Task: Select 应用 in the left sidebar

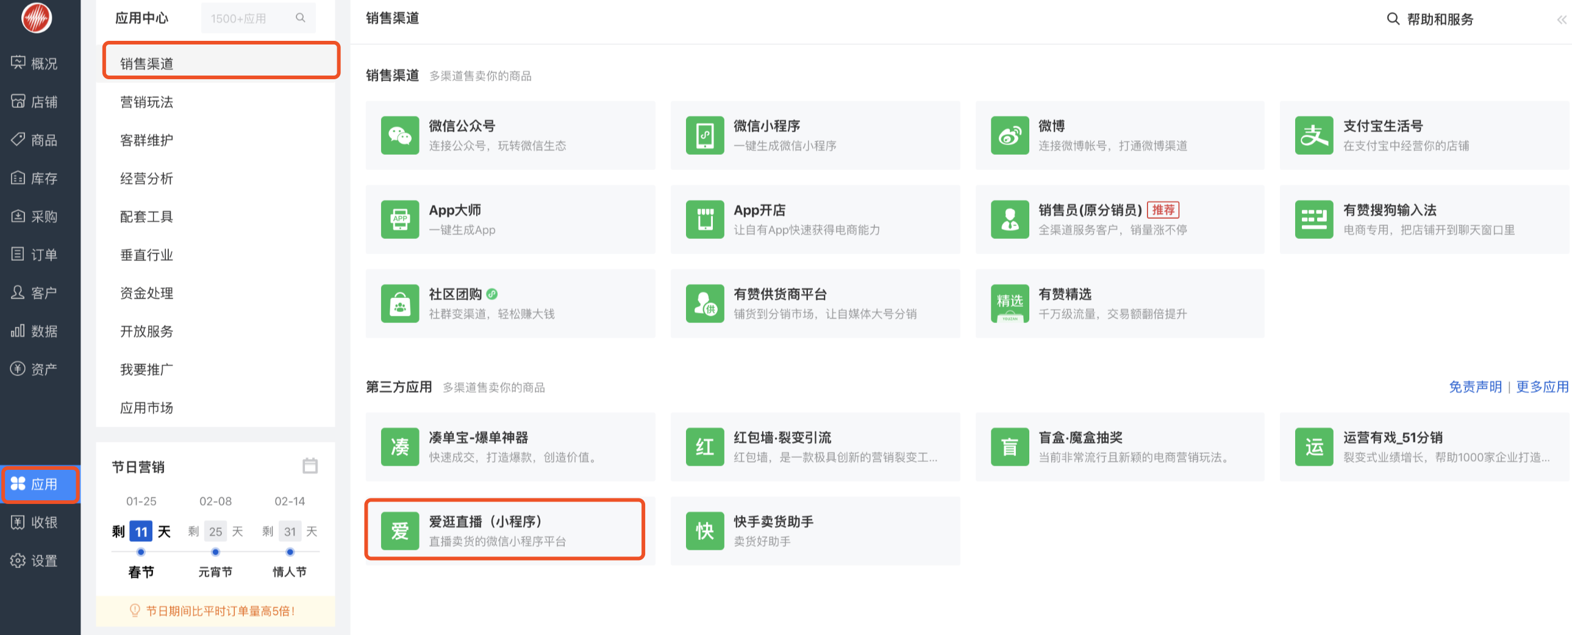Action: point(40,484)
